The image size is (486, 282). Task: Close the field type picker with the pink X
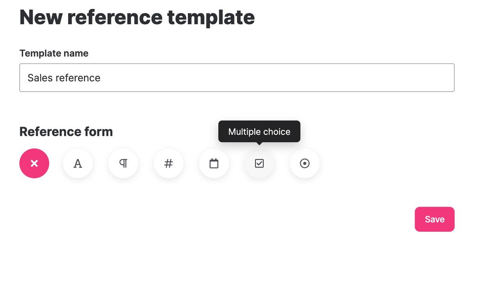click(x=34, y=163)
